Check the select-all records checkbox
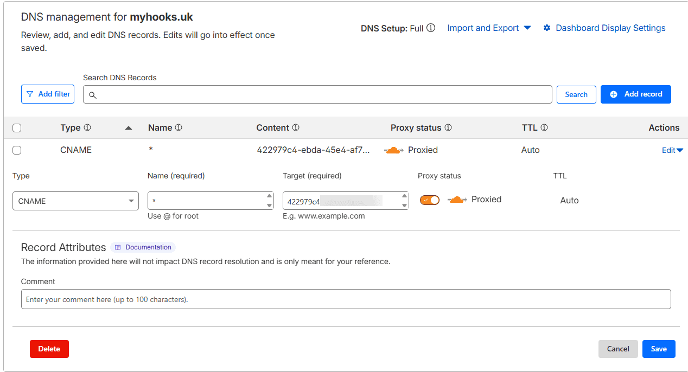 (x=17, y=127)
